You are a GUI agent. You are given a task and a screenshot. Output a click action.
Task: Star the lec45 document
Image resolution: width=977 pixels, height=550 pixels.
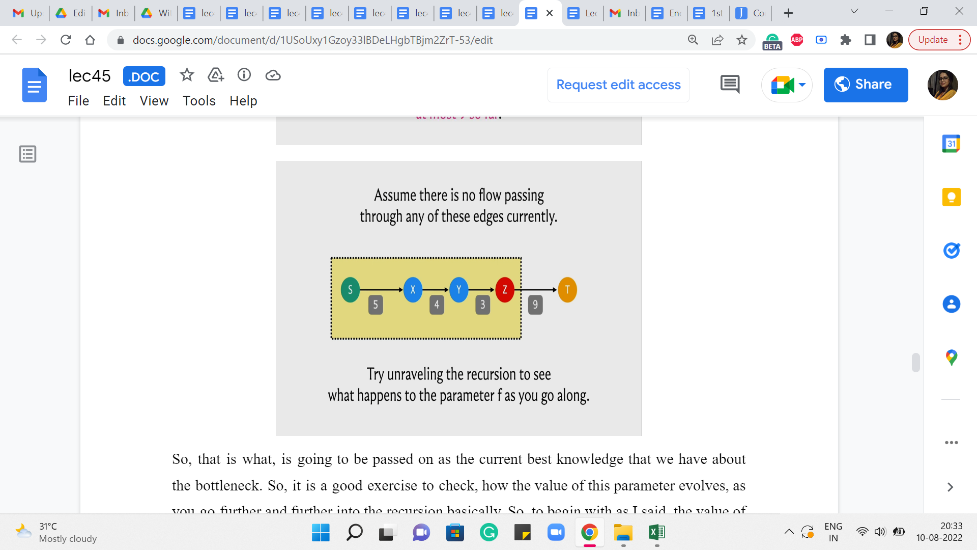187,75
